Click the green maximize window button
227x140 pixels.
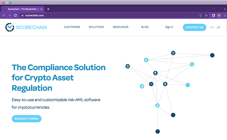[10, 3]
